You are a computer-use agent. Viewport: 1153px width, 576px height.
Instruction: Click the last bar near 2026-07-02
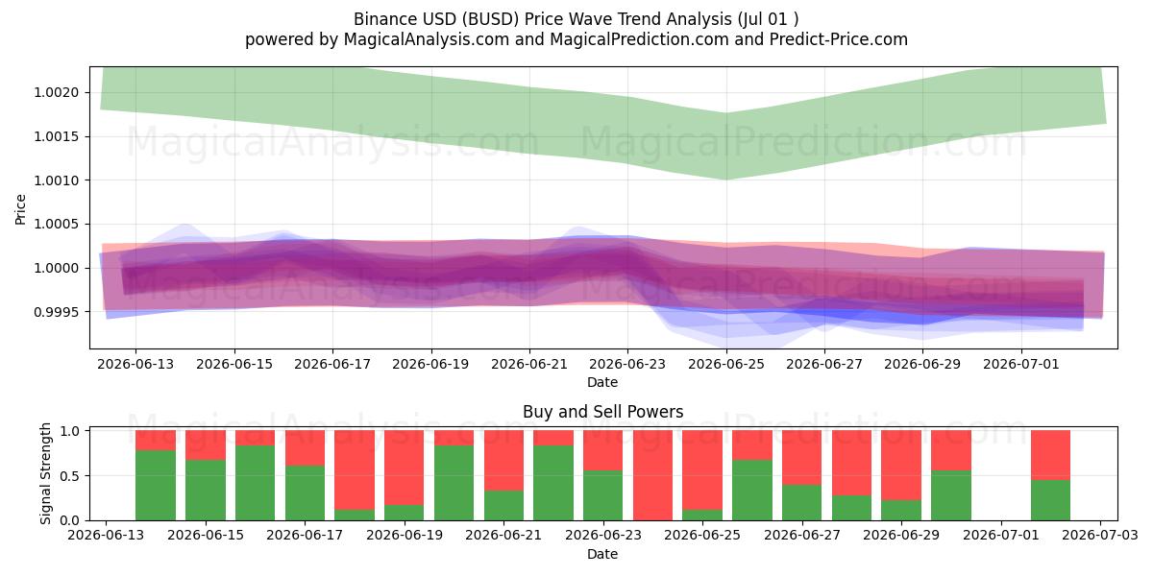[1050, 475]
